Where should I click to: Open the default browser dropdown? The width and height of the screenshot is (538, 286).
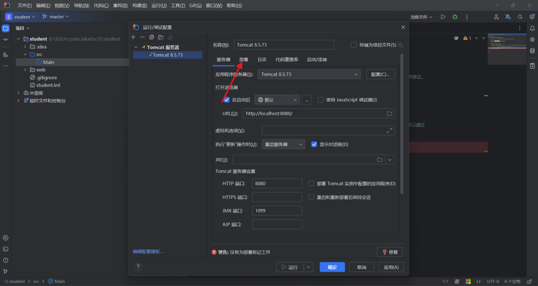(277, 100)
